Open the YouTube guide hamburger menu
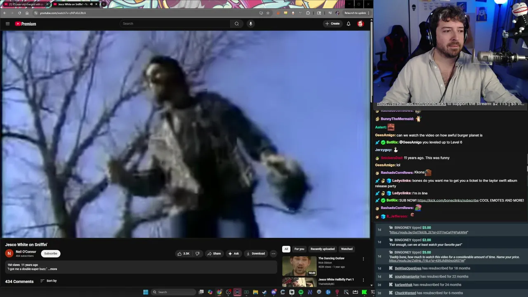 [7, 24]
